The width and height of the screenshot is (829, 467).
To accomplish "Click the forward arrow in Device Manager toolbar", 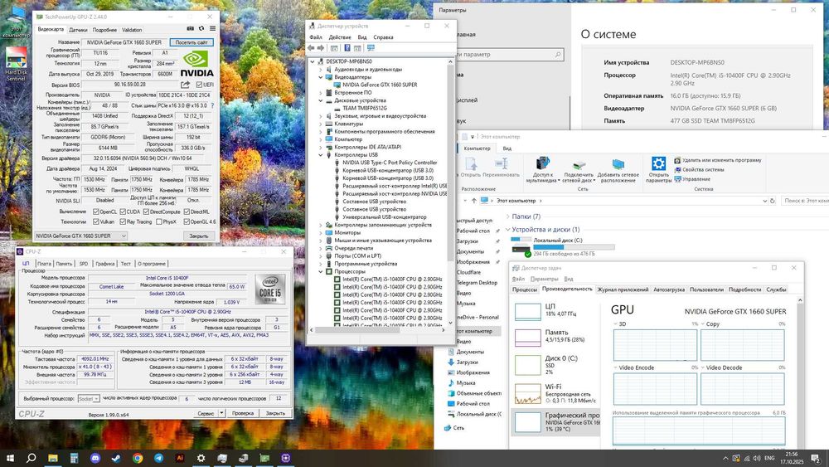I will click(x=320, y=48).
